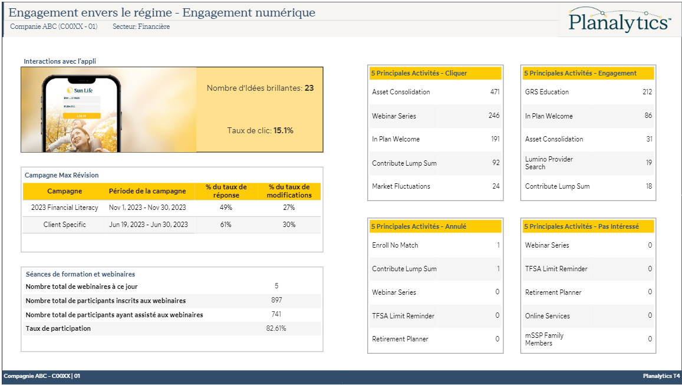Click TFSA Limit Reminder in Pas Intéressé panel
The height and width of the screenshot is (385, 682).
point(556,269)
